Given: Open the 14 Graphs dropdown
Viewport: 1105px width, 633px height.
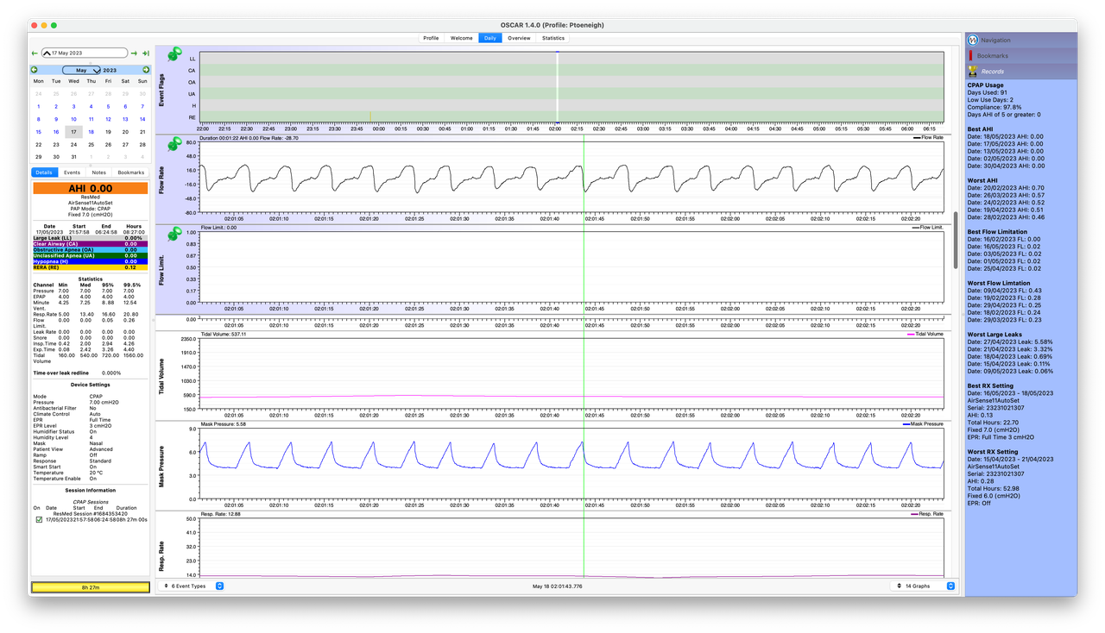Looking at the screenshot, I should 923,586.
